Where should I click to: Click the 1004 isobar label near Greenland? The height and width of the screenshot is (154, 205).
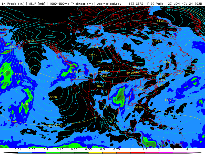pyautogui.click(x=188, y=38)
